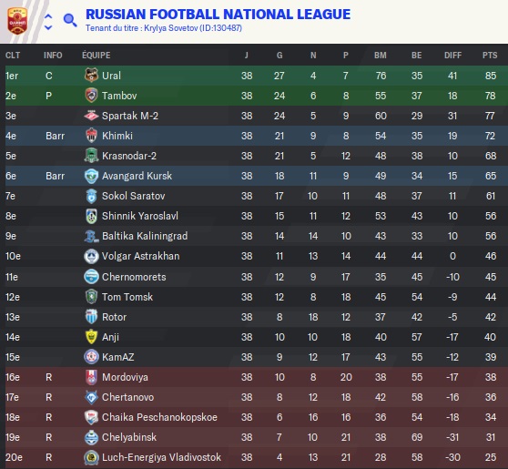This screenshot has height=469, width=508.
Task: Click the down chevron next to league badge
Action: click(x=48, y=27)
